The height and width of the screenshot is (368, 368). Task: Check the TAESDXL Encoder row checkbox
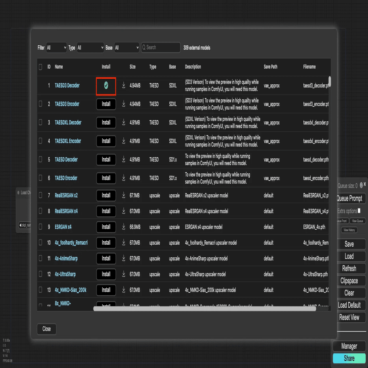(x=40, y=141)
